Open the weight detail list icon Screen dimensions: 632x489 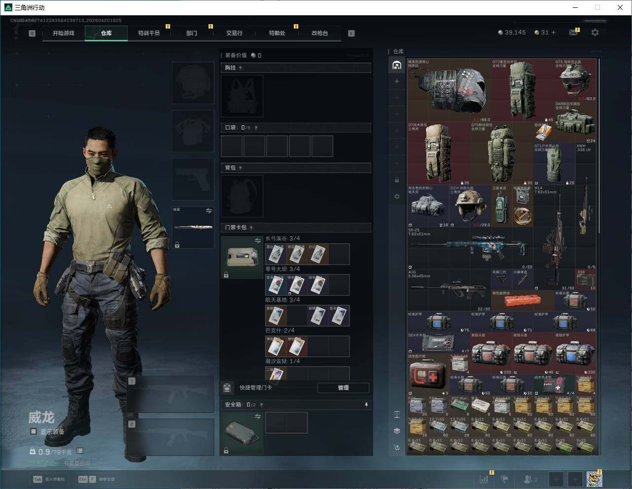point(80,451)
